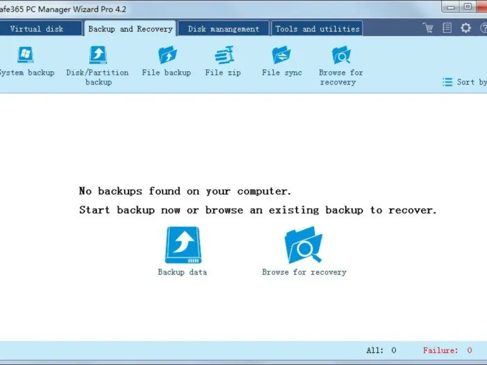
Task: Open settings gear icon
Action: (466, 28)
